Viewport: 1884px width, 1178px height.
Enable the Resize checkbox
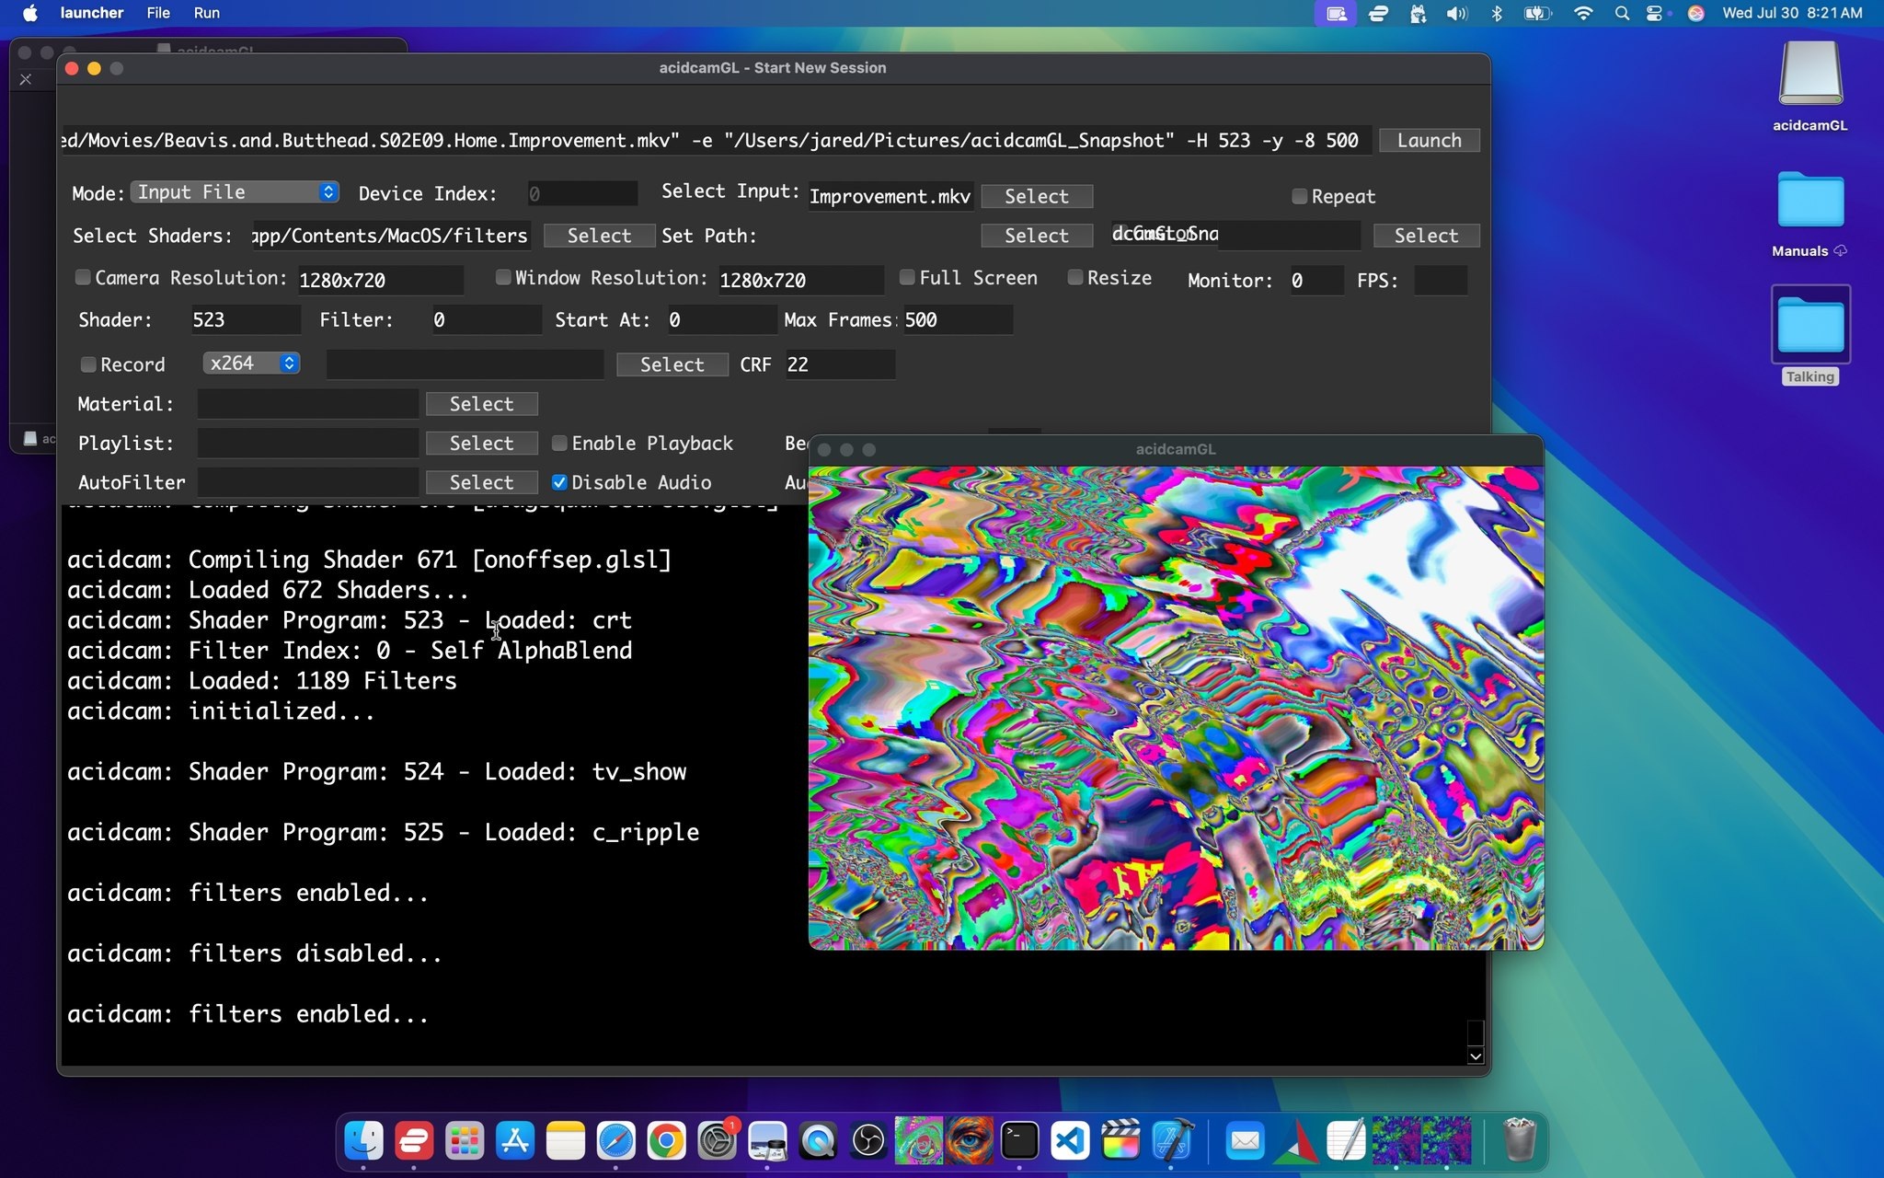pos(1074,277)
